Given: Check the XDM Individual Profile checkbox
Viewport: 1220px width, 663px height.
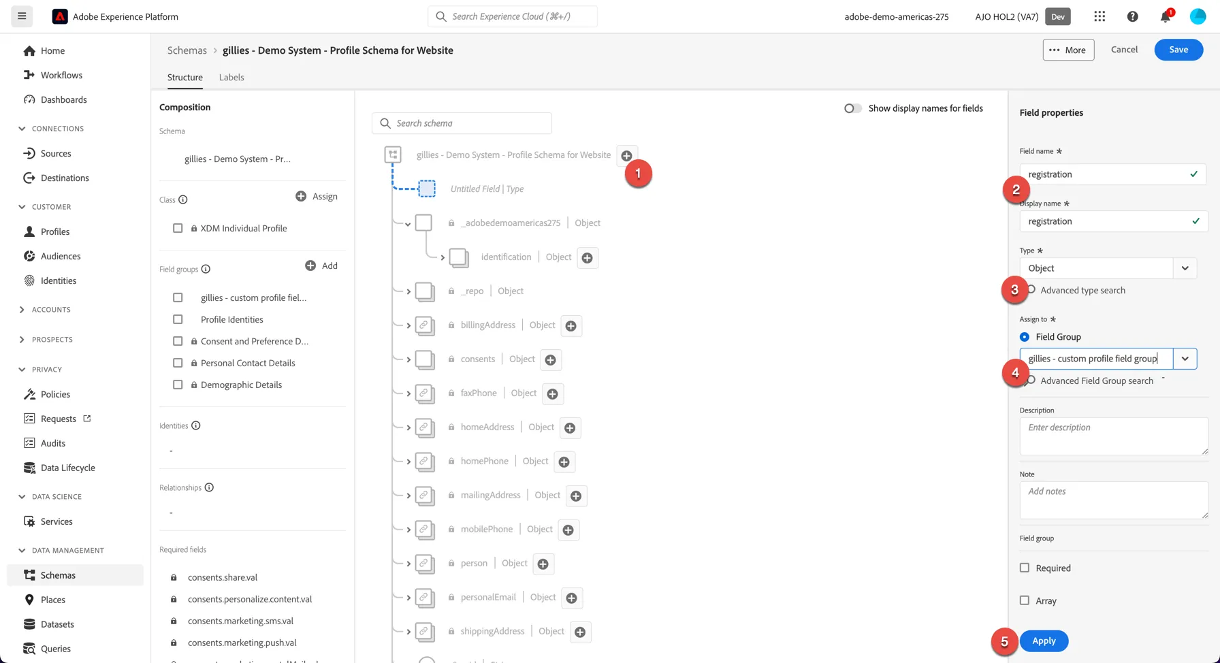Looking at the screenshot, I should pyautogui.click(x=178, y=228).
